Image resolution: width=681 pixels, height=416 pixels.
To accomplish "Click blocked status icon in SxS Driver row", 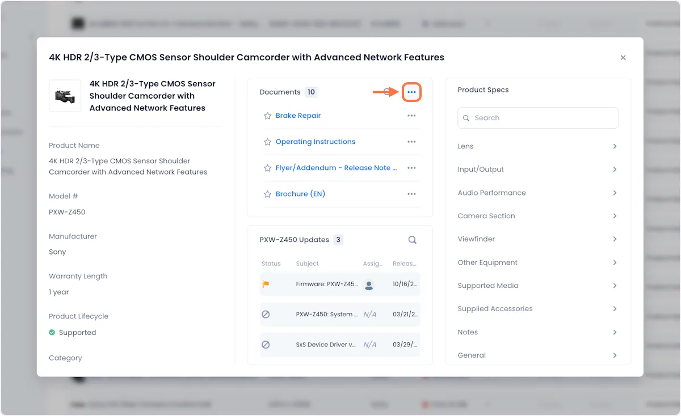I will [x=266, y=344].
